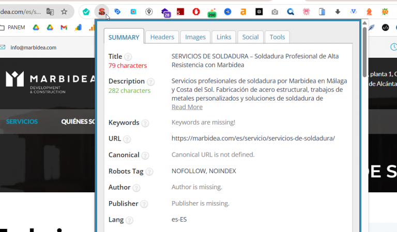
Task: Open the orange figure extension icon
Action: [x=369, y=12]
